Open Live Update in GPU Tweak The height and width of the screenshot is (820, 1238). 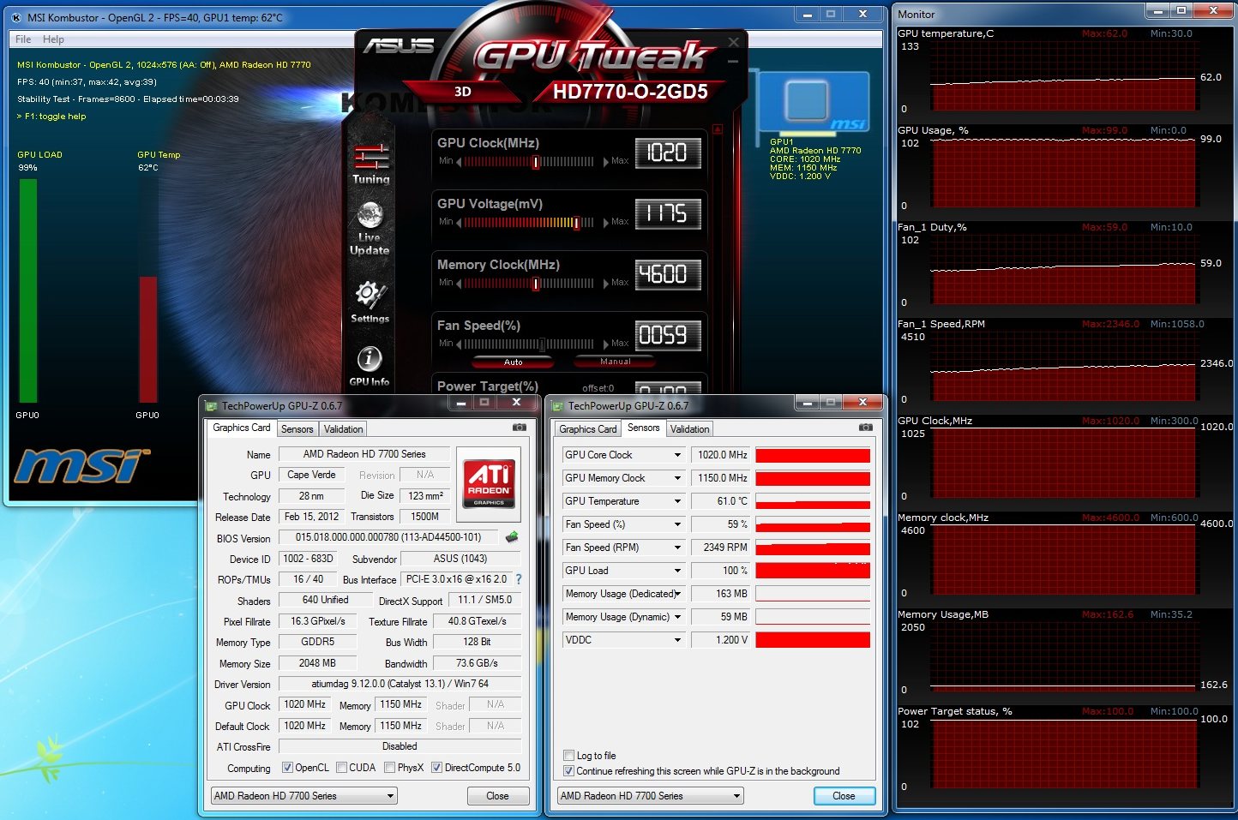pos(370,228)
